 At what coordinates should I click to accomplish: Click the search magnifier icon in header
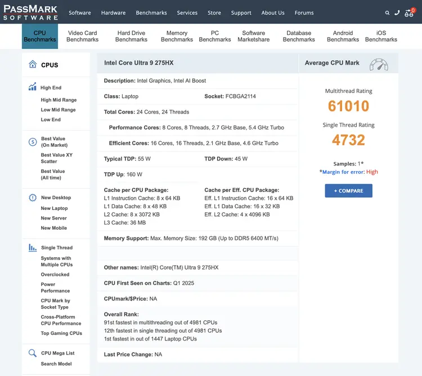(x=387, y=12)
